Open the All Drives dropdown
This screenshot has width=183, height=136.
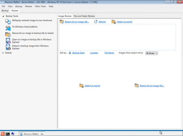click(152, 53)
